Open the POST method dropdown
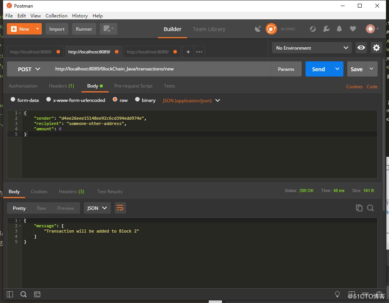The image size is (389, 303). pos(29,69)
